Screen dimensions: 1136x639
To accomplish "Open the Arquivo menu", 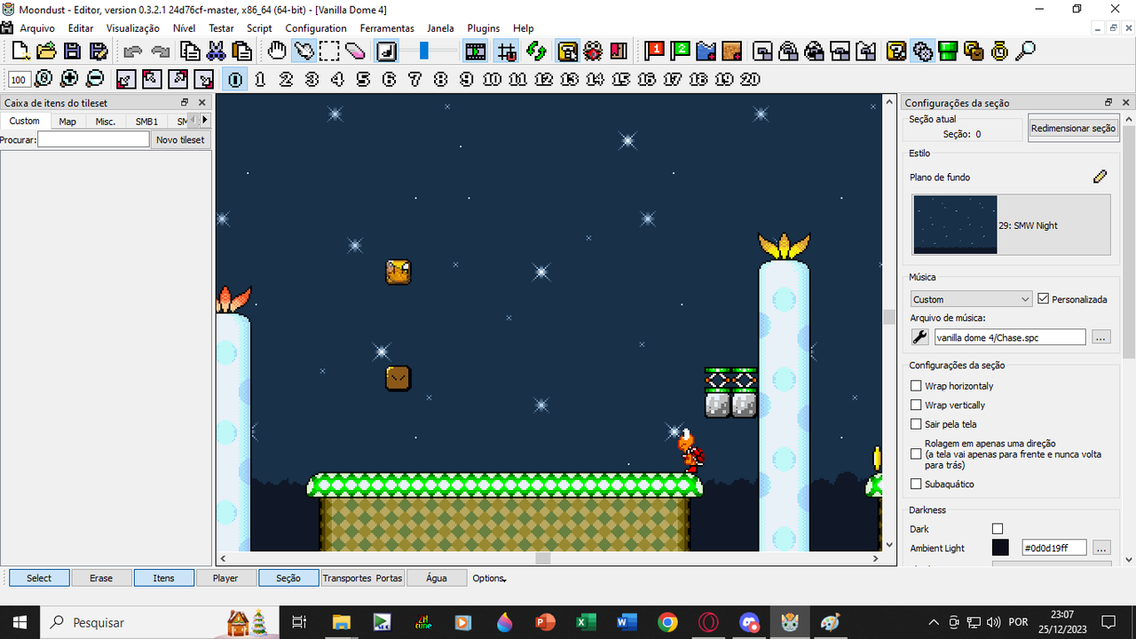I will tap(37, 28).
